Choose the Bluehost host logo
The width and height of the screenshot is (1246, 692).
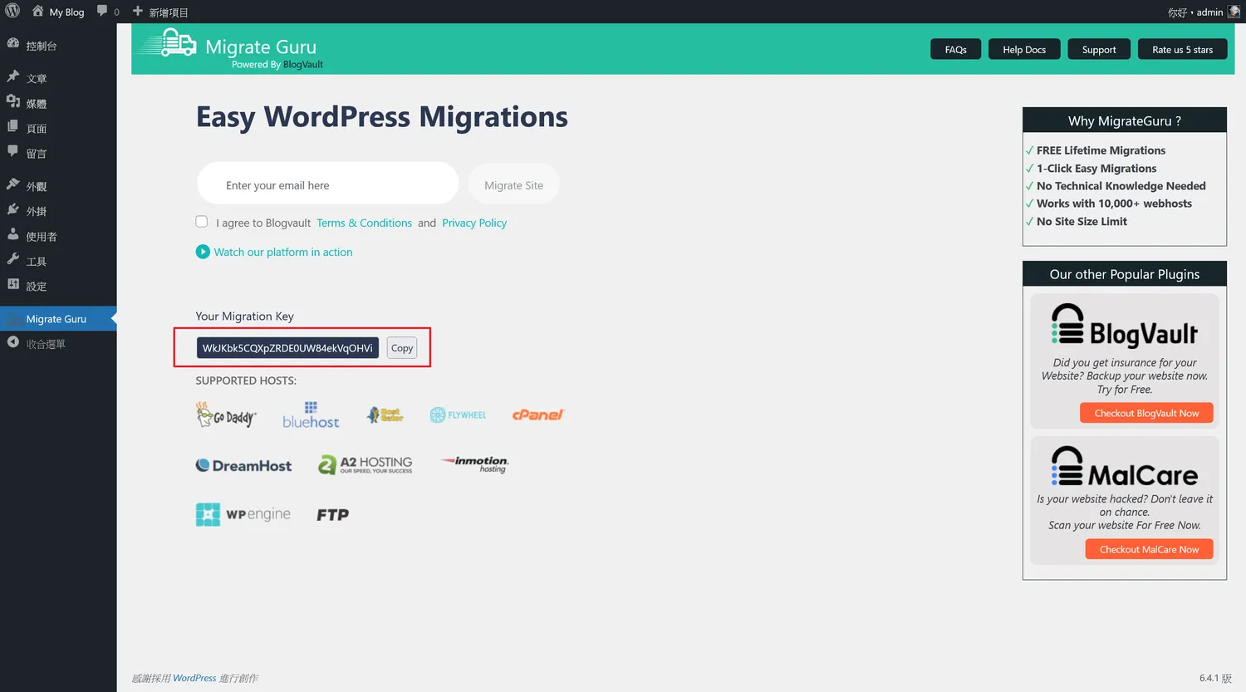pos(311,415)
